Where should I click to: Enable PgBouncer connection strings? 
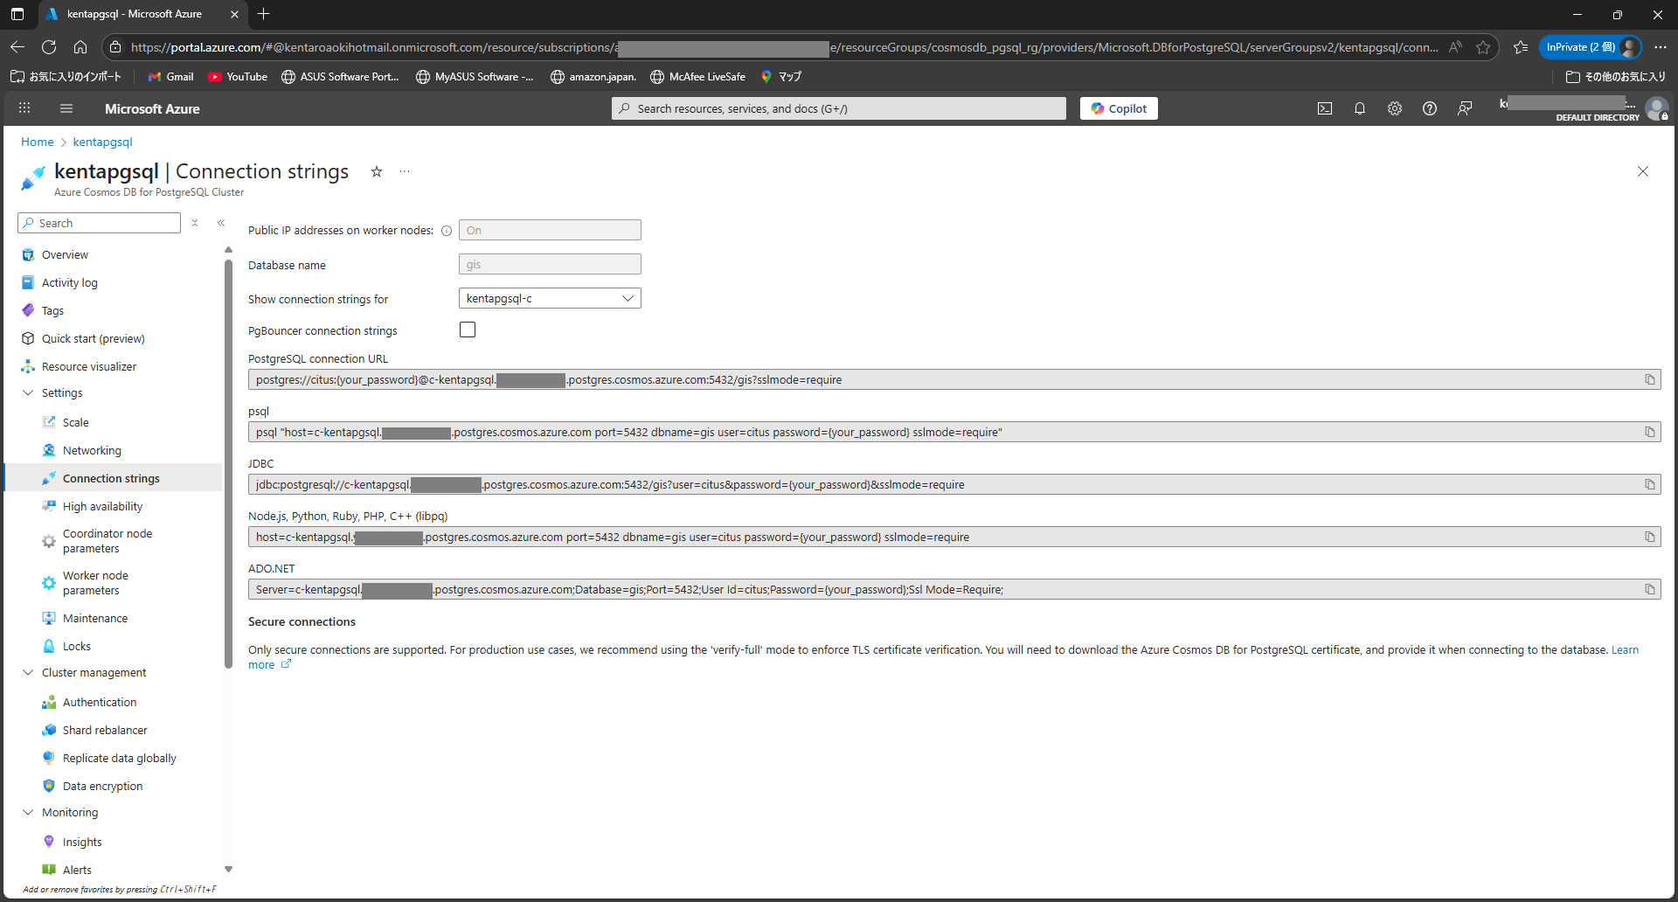tap(468, 330)
